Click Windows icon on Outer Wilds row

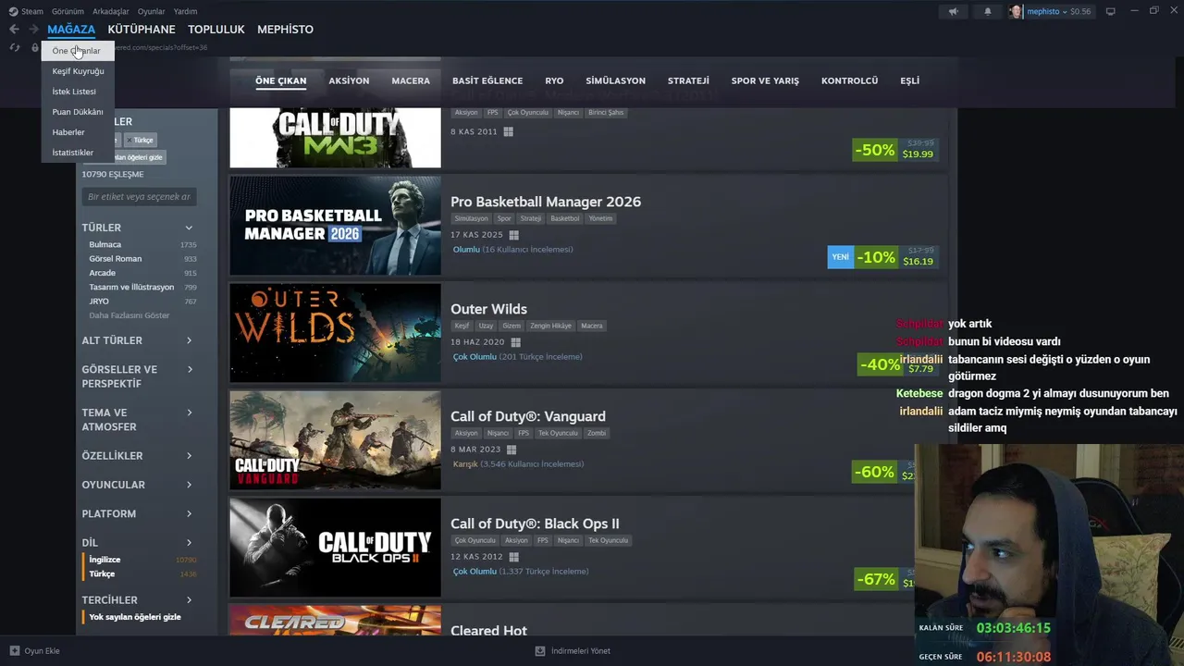(515, 342)
